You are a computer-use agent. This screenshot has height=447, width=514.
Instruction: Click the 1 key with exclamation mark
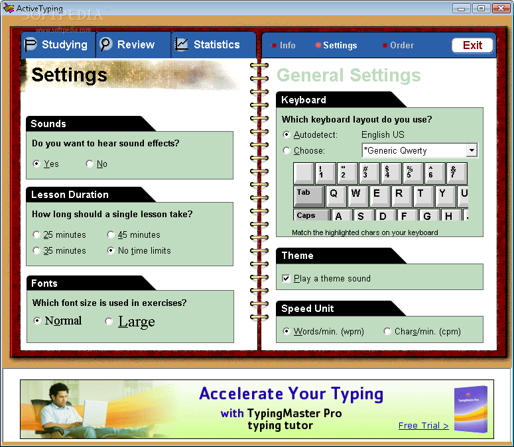(325, 173)
